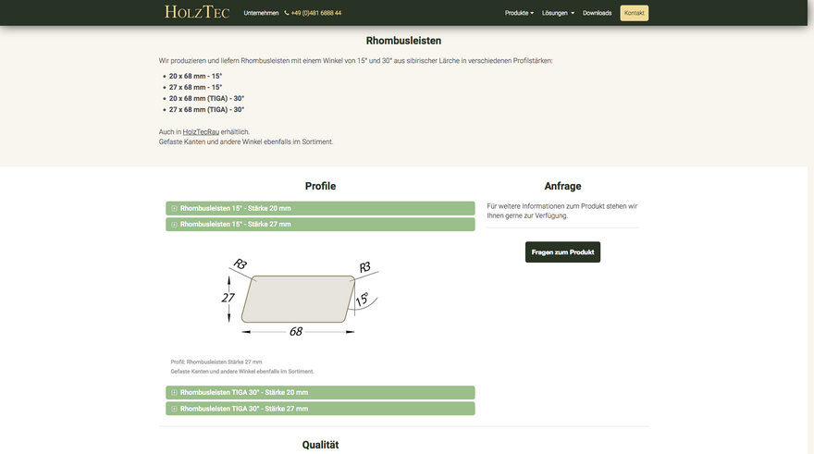This screenshot has height=454, width=814.
Task: Click the HolzTec logo
Action: (197, 13)
